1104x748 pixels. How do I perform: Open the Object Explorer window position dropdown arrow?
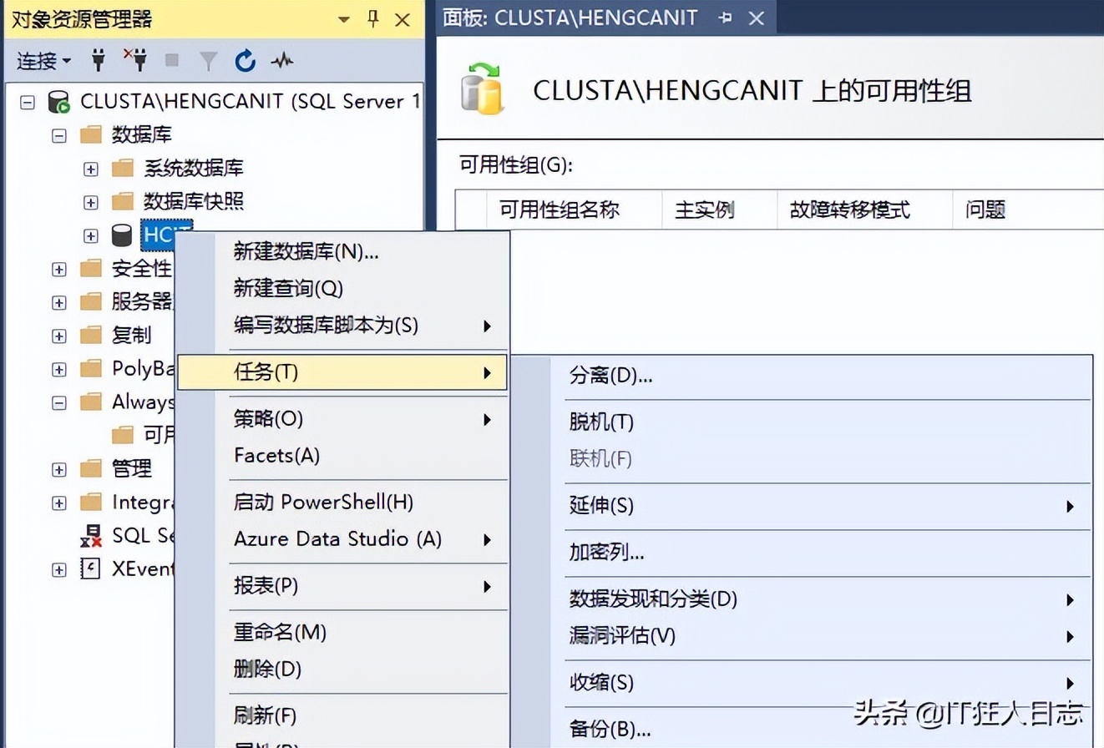[x=343, y=19]
